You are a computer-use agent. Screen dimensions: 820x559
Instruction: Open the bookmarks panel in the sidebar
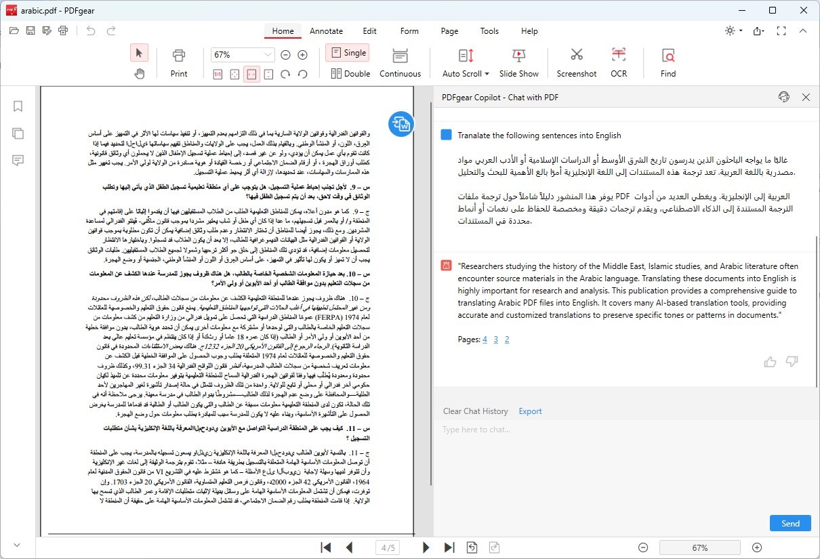click(x=18, y=106)
